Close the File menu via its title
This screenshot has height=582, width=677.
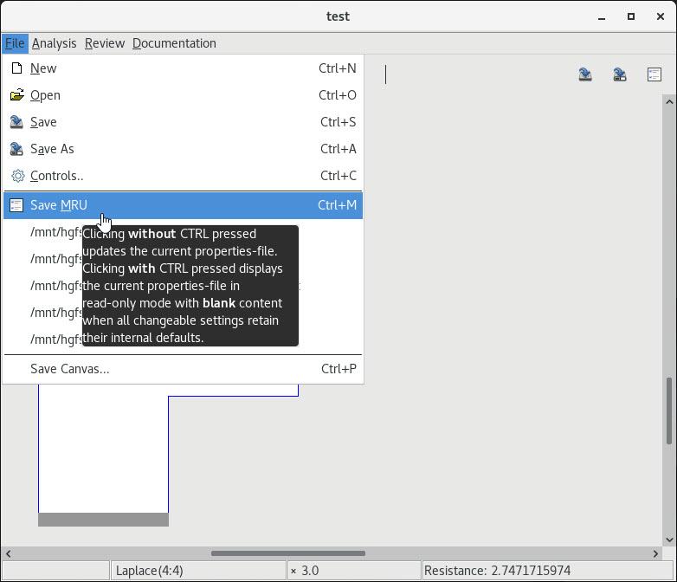(15, 43)
